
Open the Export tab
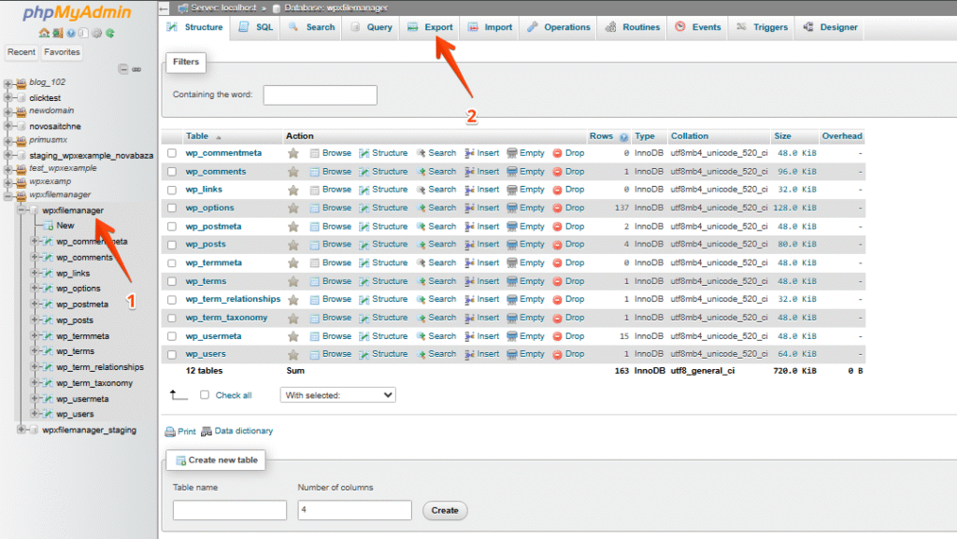coord(430,27)
